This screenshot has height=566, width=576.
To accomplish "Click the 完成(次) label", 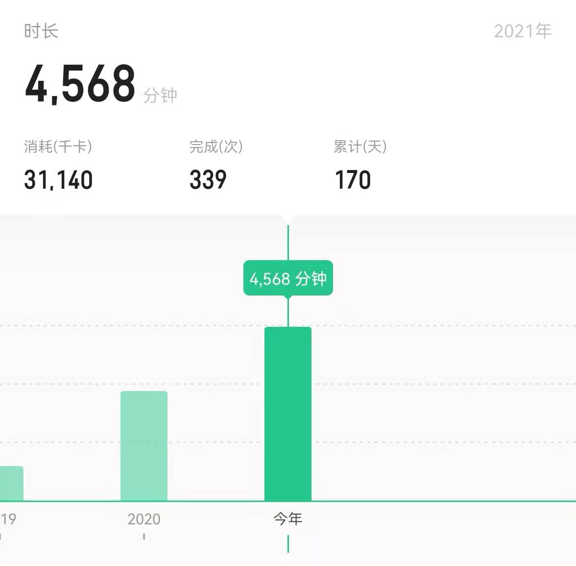I will [x=216, y=146].
